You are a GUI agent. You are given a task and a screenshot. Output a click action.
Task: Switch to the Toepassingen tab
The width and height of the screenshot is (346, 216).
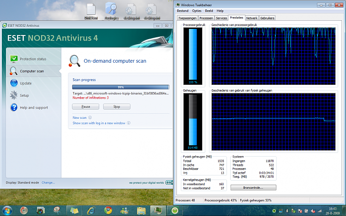tap(187, 18)
